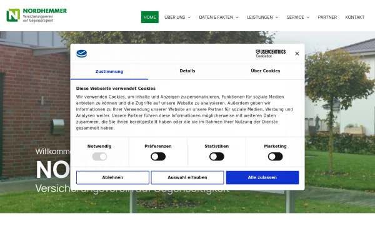Click the Präferenzen label
The height and width of the screenshot is (234, 375).
[x=158, y=146]
